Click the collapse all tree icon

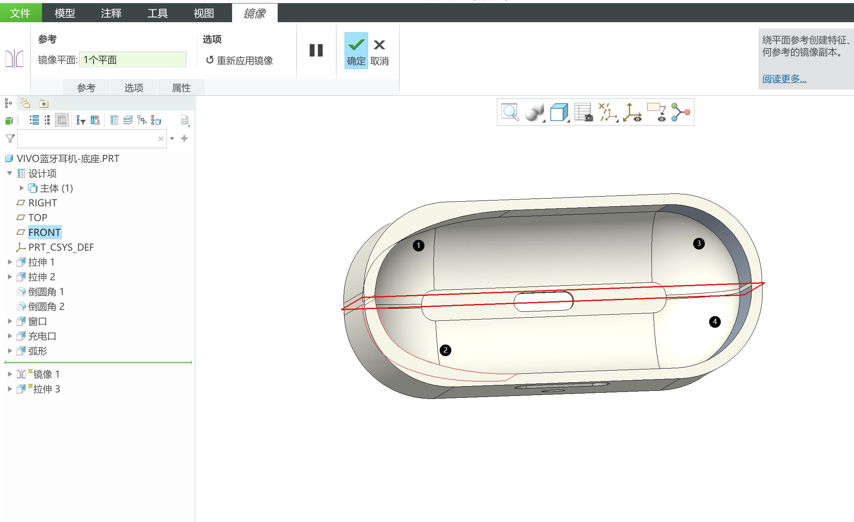(47, 120)
